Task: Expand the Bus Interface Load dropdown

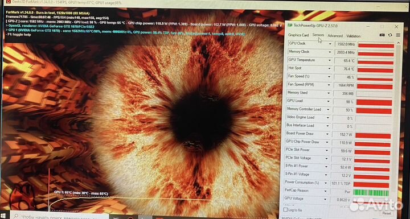Action: tap(327, 126)
